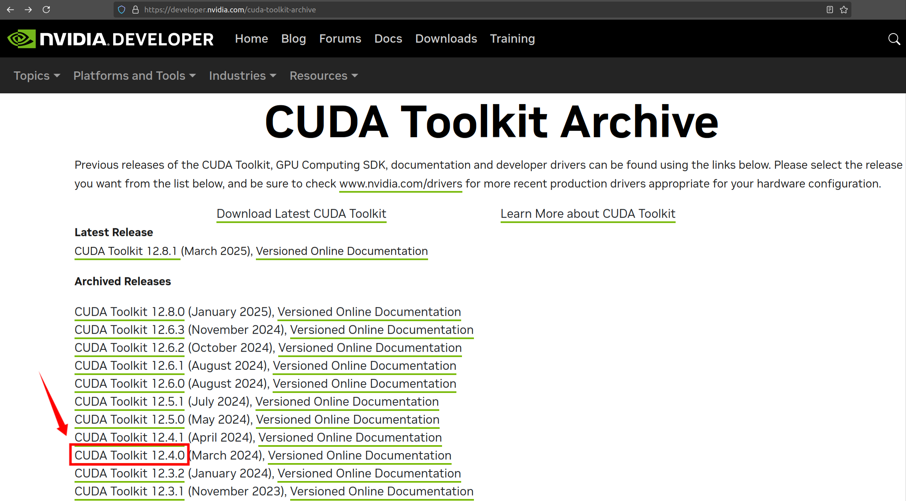The image size is (906, 501).
Task: Expand the Resources dropdown
Action: click(324, 76)
